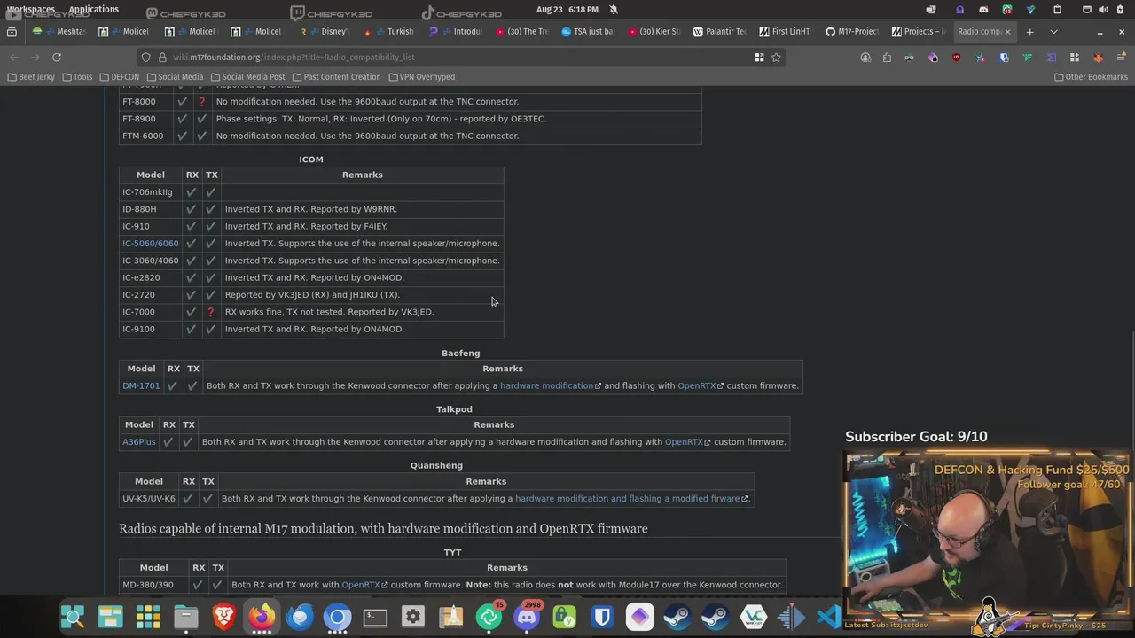Open the Tools bookmark folder

pos(77,77)
